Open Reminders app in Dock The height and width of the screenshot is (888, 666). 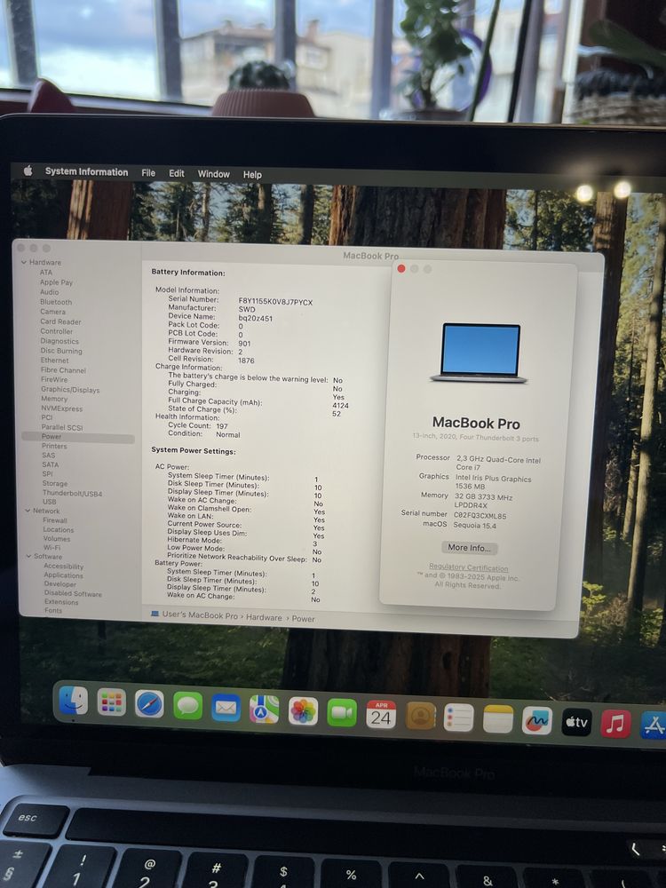tap(459, 718)
